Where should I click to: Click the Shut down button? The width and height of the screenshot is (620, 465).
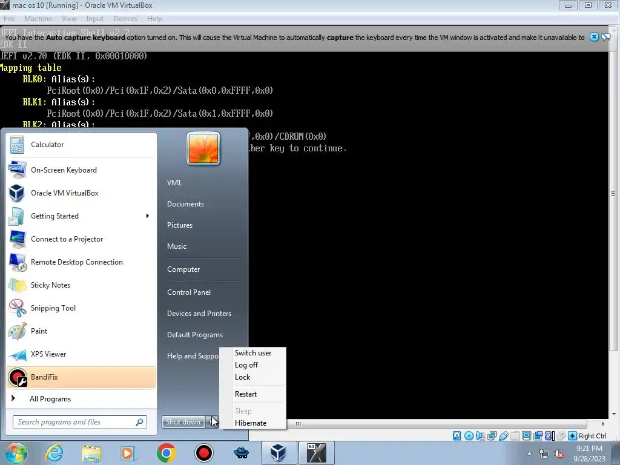[x=183, y=422]
